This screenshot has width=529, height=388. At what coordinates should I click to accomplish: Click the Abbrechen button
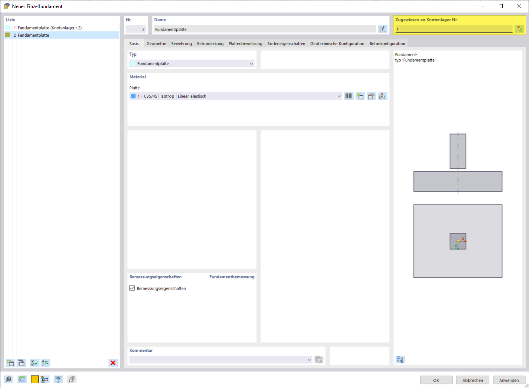click(x=473, y=380)
